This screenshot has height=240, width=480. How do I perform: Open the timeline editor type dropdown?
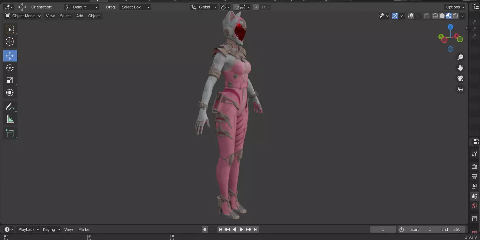tap(9, 229)
